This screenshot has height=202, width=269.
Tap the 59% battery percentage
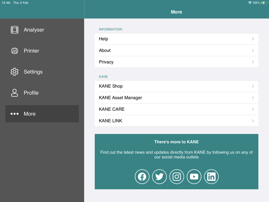coord(256,3)
